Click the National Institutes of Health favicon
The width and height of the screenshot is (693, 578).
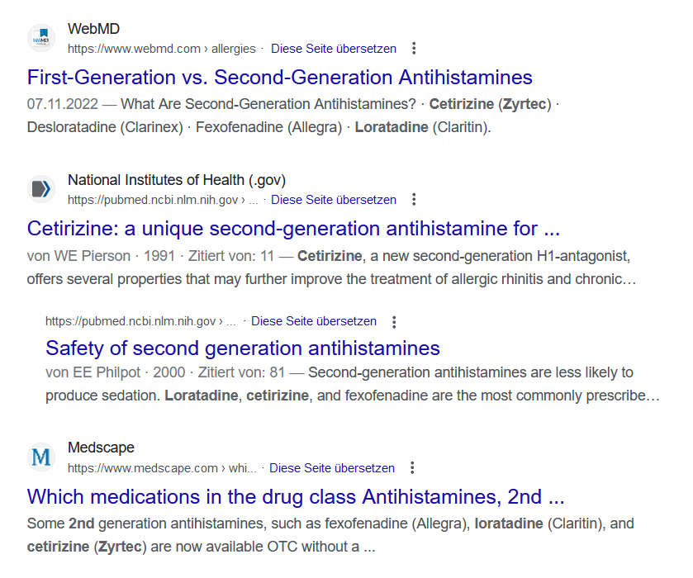pos(41,189)
